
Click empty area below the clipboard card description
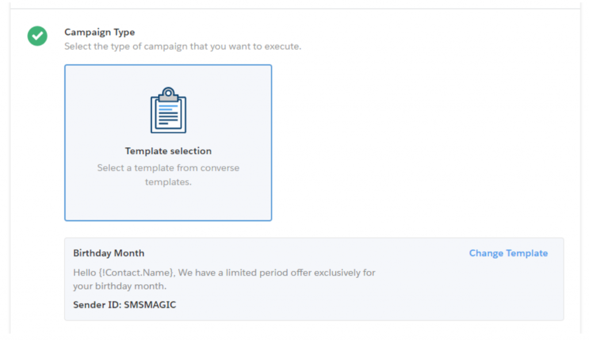[x=168, y=205]
